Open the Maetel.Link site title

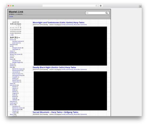16,12
